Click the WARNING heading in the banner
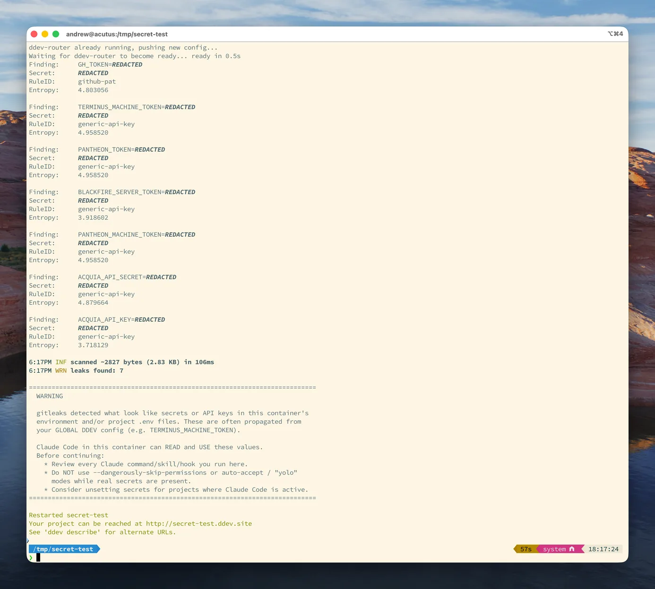655x589 pixels. click(x=50, y=396)
